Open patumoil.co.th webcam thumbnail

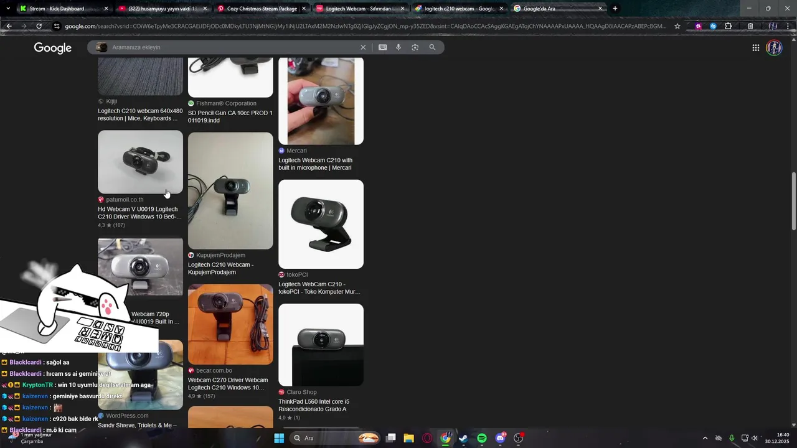coord(140,162)
